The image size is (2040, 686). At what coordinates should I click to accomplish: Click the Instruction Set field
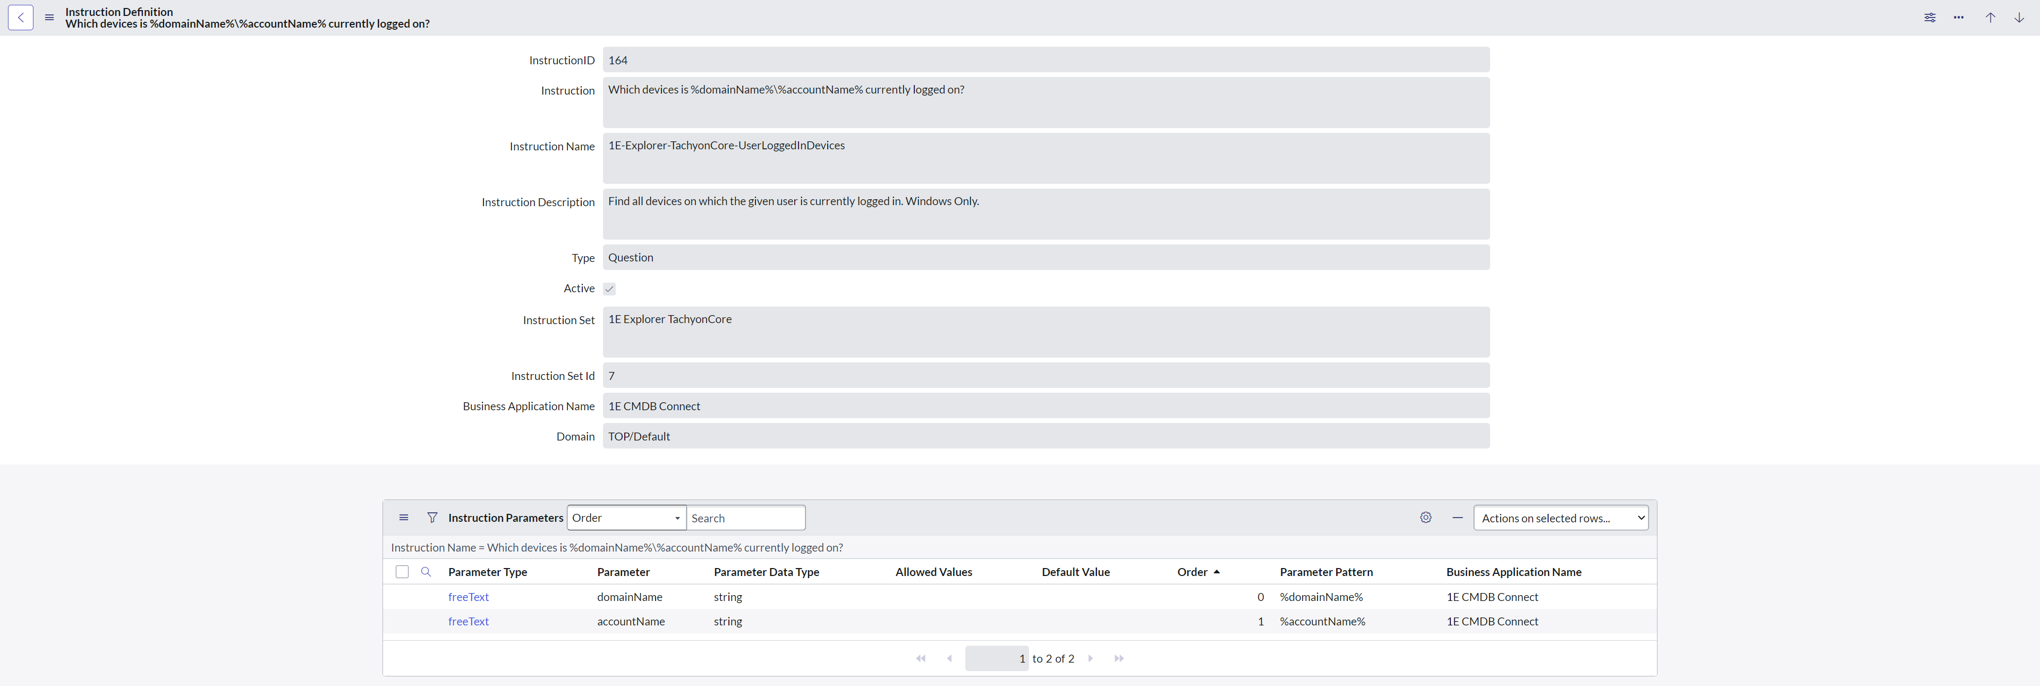point(1046,332)
